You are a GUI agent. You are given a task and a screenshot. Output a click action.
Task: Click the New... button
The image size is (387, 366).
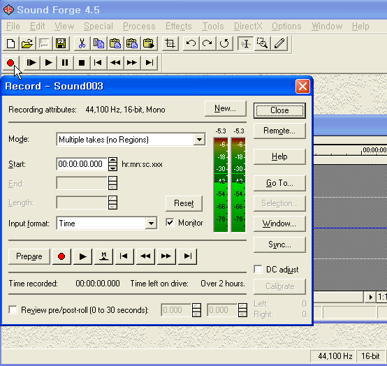(226, 108)
